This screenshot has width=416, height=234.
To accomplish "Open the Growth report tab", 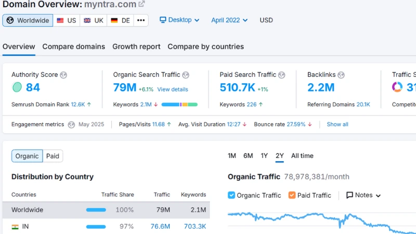I will click(x=136, y=47).
